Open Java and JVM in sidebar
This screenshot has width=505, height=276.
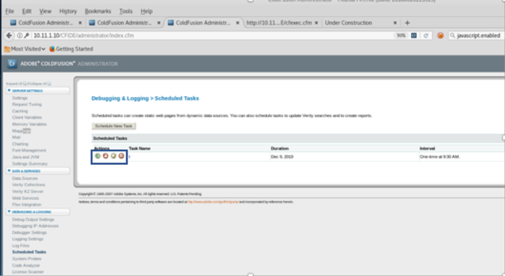point(26,157)
